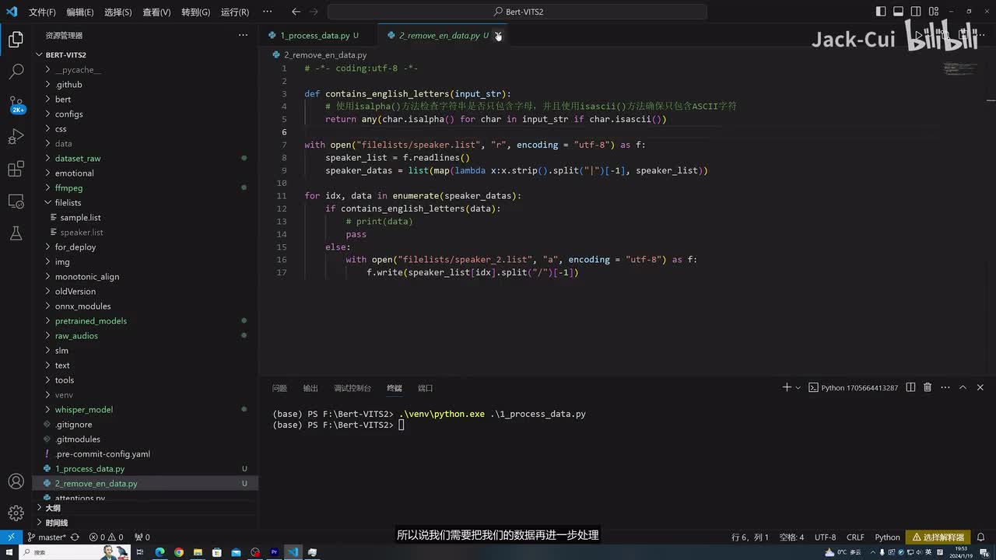
Task: Maximize the terminal panel size chevron
Action: [963, 387]
